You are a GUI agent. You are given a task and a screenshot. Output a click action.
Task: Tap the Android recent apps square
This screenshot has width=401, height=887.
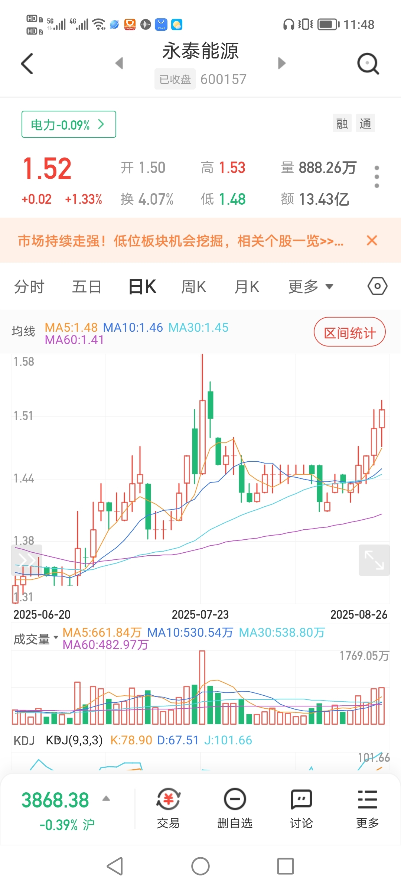286,866
